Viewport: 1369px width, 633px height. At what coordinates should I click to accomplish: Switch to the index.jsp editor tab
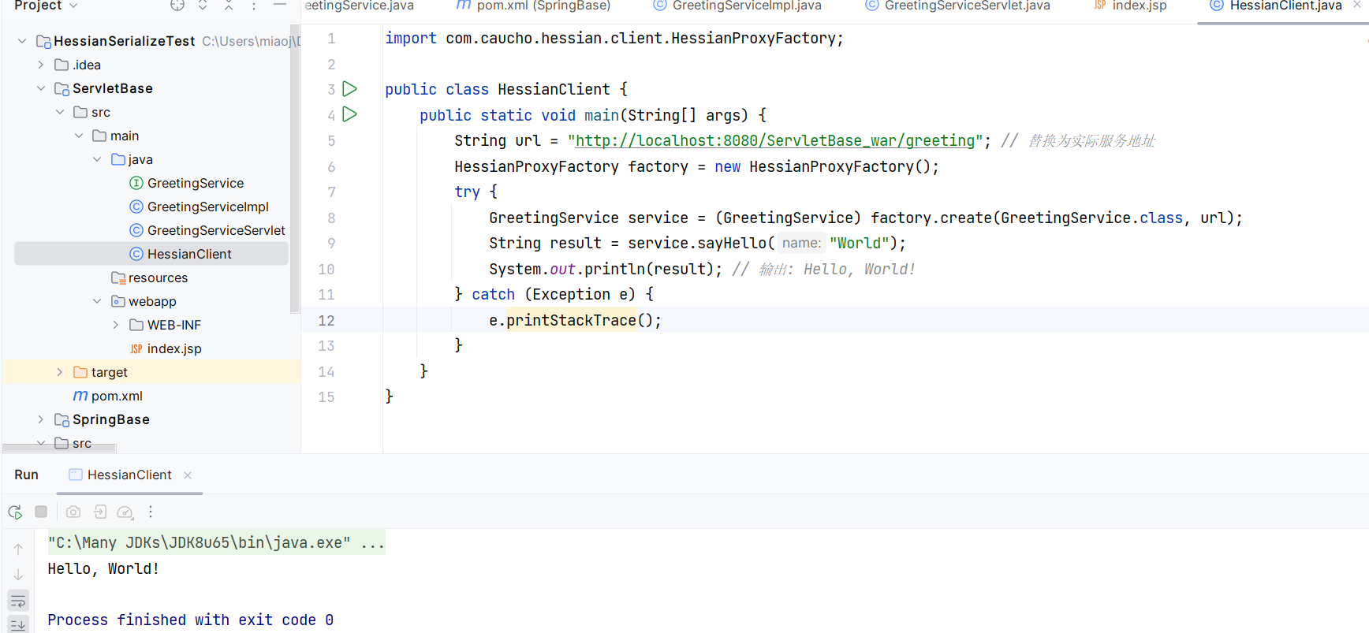click(x=1139, y=6)
